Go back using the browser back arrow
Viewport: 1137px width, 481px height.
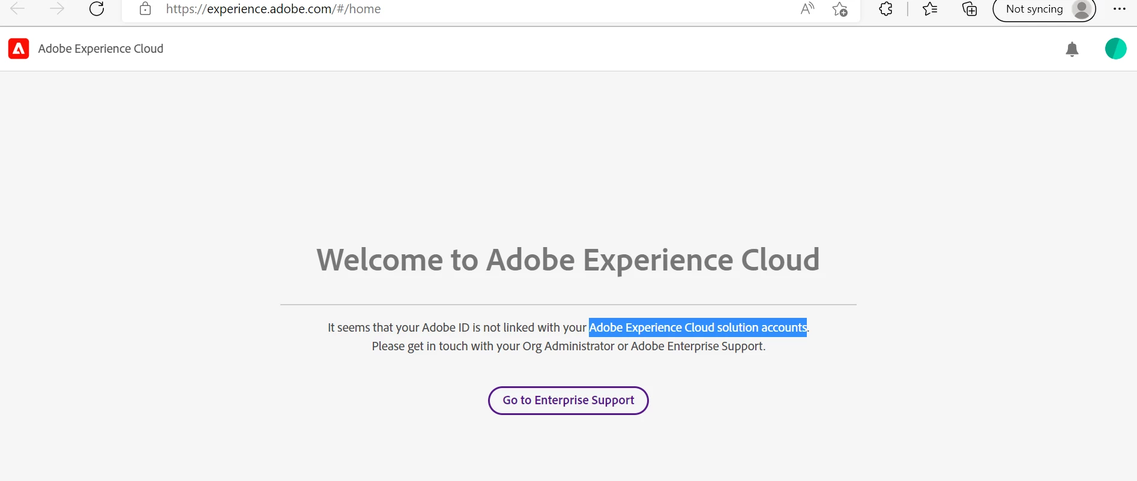pos(18,9)
